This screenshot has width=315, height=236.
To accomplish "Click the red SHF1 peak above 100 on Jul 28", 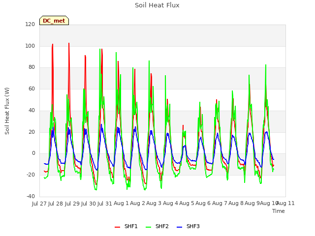I will point(69,43).
